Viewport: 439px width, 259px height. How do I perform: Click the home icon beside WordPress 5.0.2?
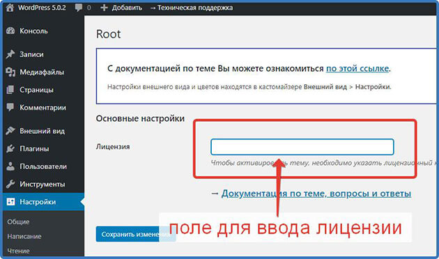point(10,8)
